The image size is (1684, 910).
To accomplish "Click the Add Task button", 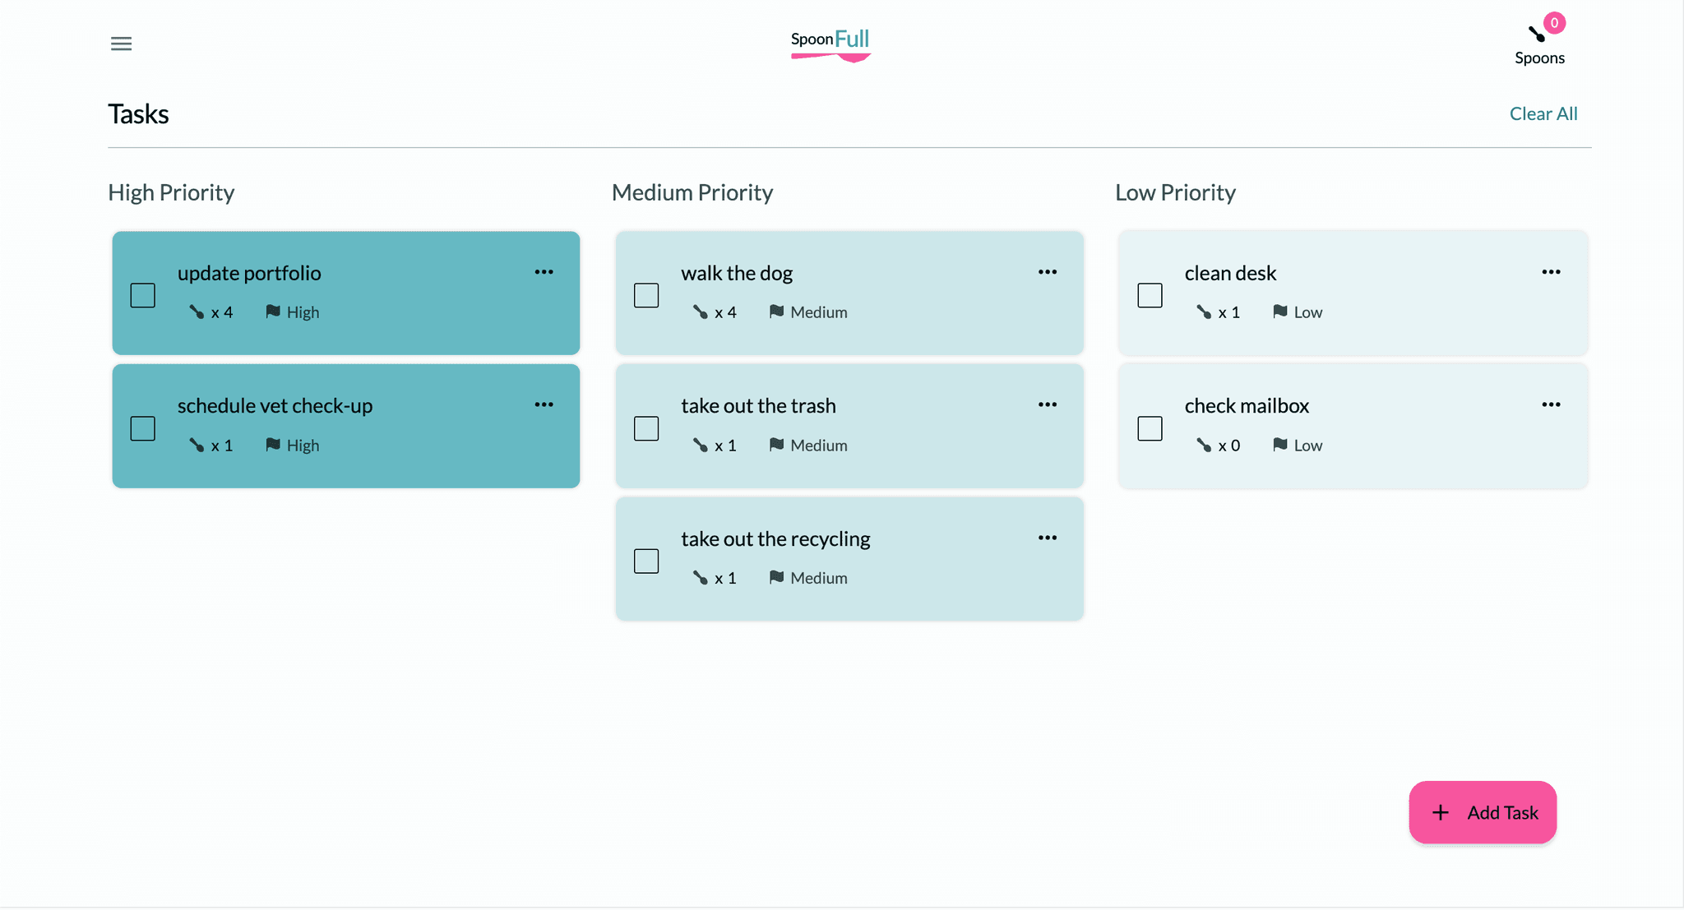I will (x=1483, y=812).
